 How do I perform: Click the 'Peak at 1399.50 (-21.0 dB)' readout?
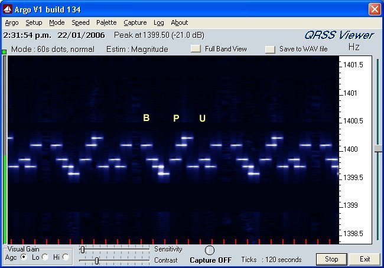159,35
